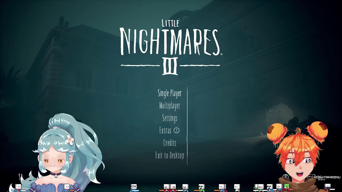The width and height of the screenshot is (342, 192).
Task: Choose Exit to Desktop
Action: point(170,155)
